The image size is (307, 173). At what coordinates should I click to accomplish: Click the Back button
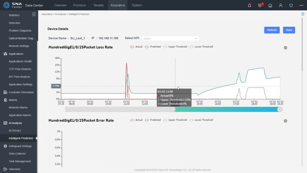click(289, 30)
